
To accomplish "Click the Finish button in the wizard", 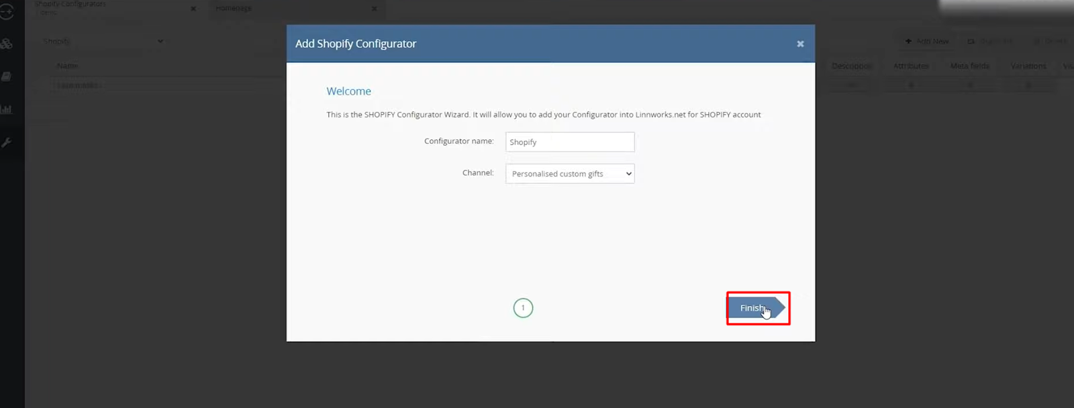I will click(x=756, y=308).
